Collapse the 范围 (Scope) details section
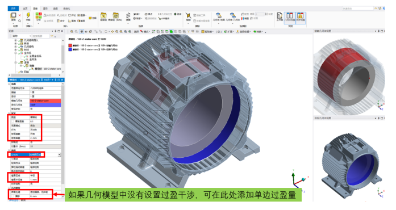This screenshot has height=210, width=396. pyautogui.click(x=9, y=84)
